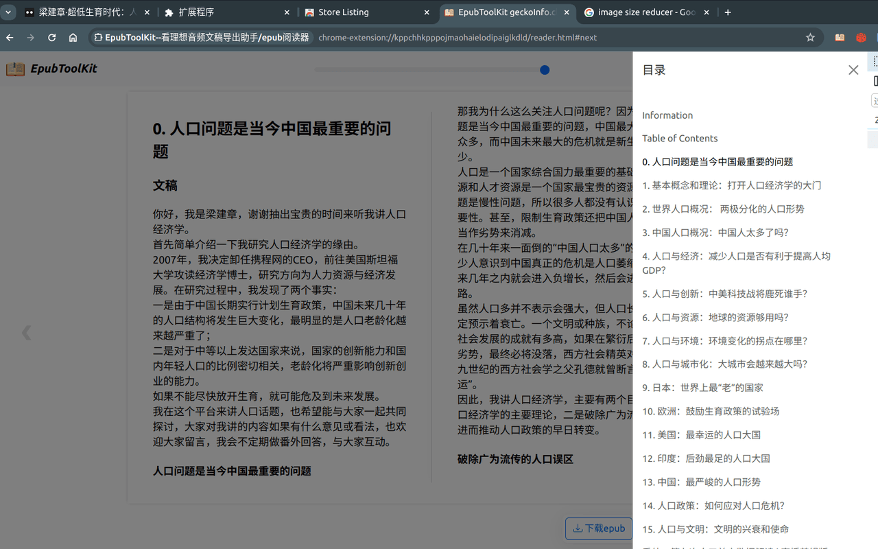Open the Information section in 目录 panel

[667, 115]
